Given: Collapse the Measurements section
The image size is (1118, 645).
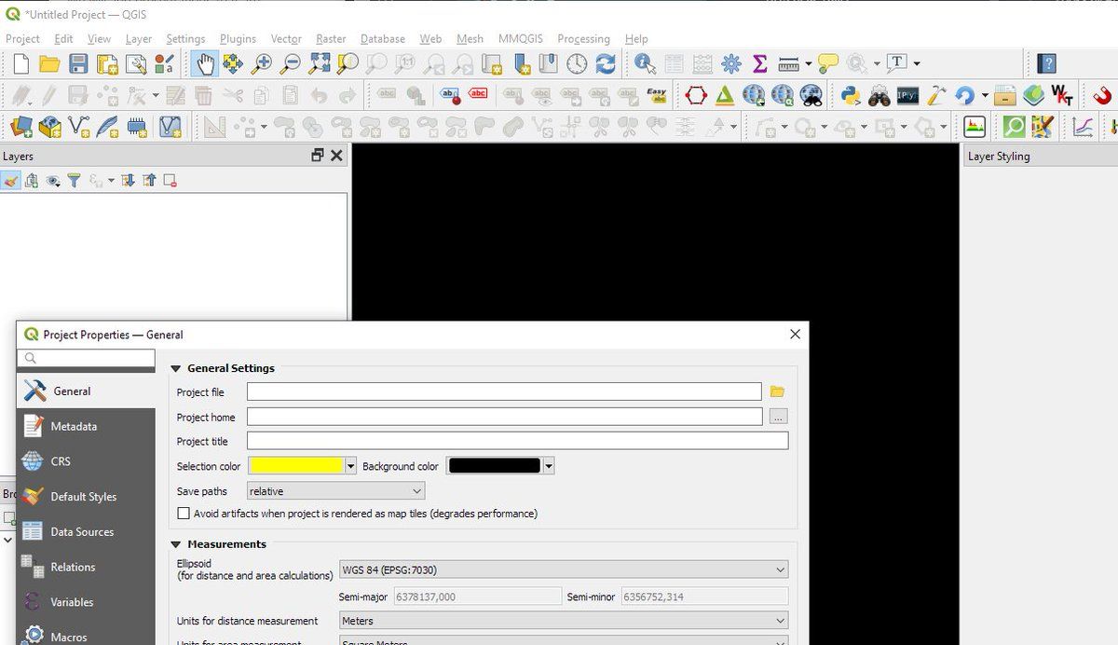Looking at the screenshot, I should 175,544.
